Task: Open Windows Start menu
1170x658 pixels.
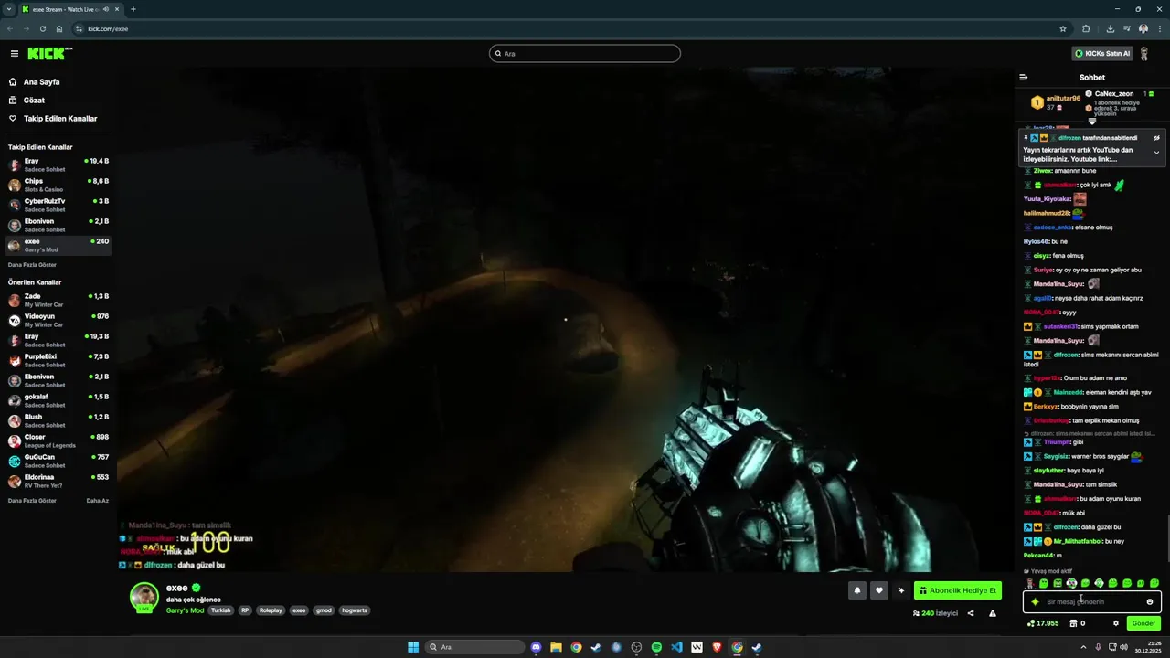Action: pos(413,647)
